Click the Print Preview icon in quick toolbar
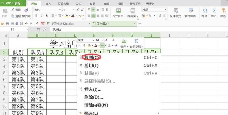This screenshot has height=115, width=228. [22, 24]
